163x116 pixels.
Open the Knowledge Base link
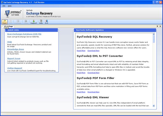15,49
